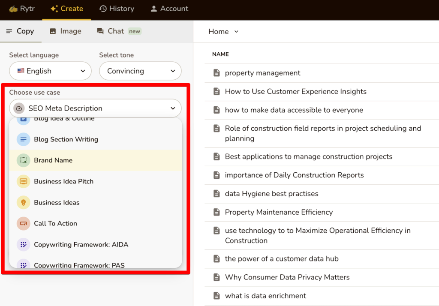
Task: Click the Copywriting Framework: AIDA icon
Action: click(x=23, y=245)
